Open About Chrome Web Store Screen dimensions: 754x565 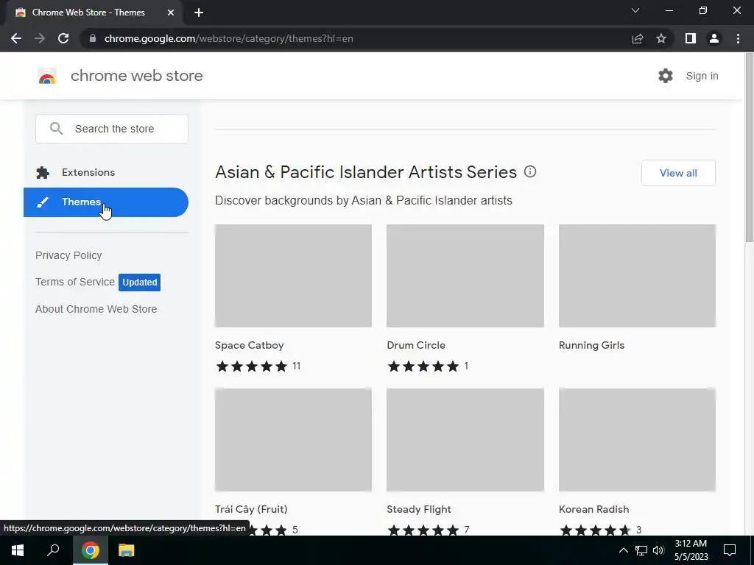(x=96, y=309)
